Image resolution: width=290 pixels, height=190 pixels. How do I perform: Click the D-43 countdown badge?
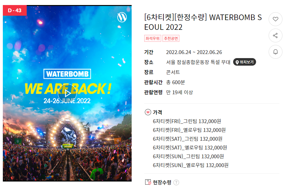tap(15, 11)
